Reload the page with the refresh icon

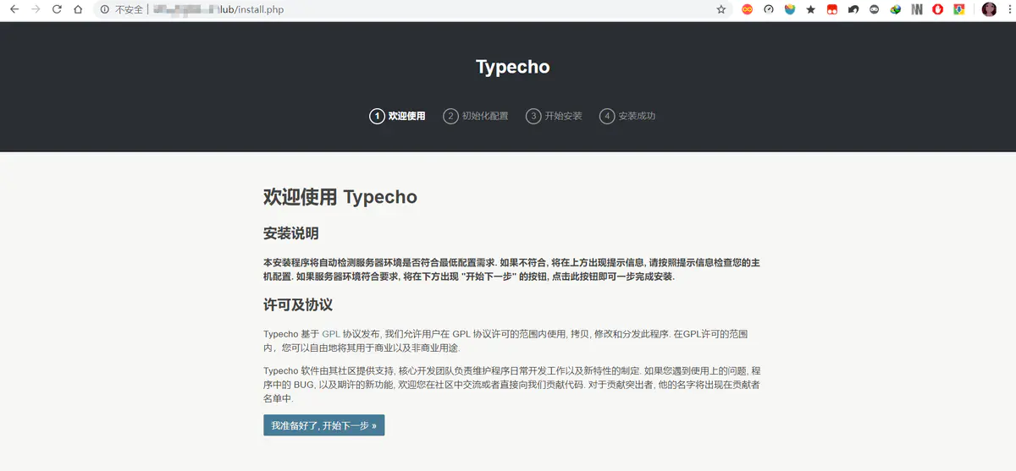coord(57,9)
